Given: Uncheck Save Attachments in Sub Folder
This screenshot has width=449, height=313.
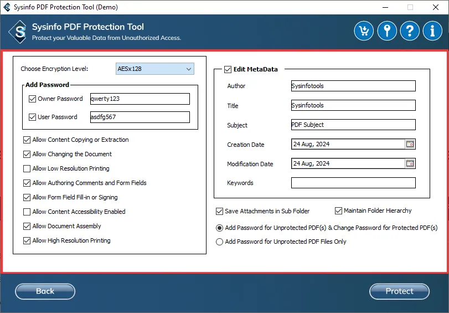Looking at the screenshot, I should click(x=220, y=211).
